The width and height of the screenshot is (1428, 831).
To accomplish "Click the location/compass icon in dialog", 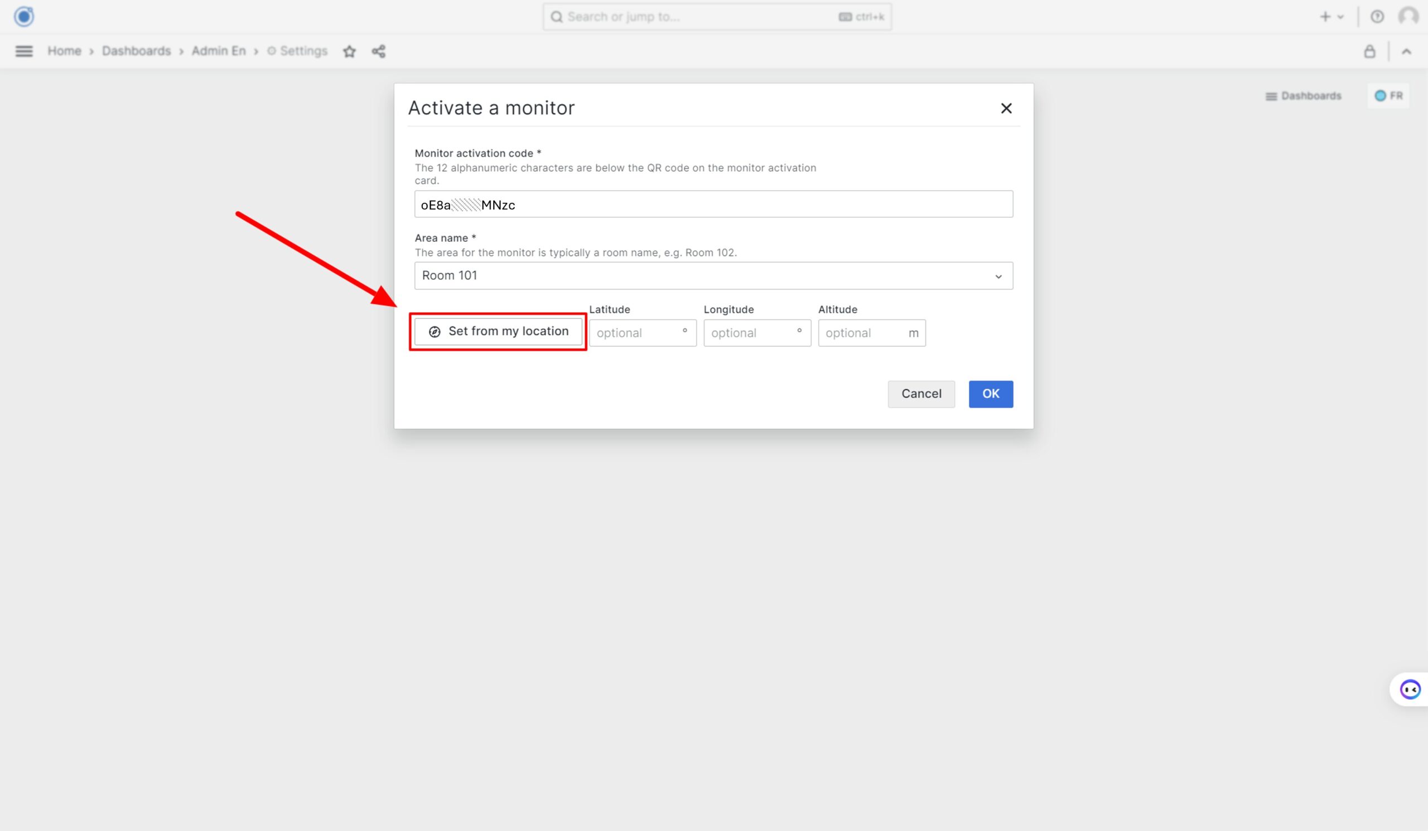I will 433,332.
